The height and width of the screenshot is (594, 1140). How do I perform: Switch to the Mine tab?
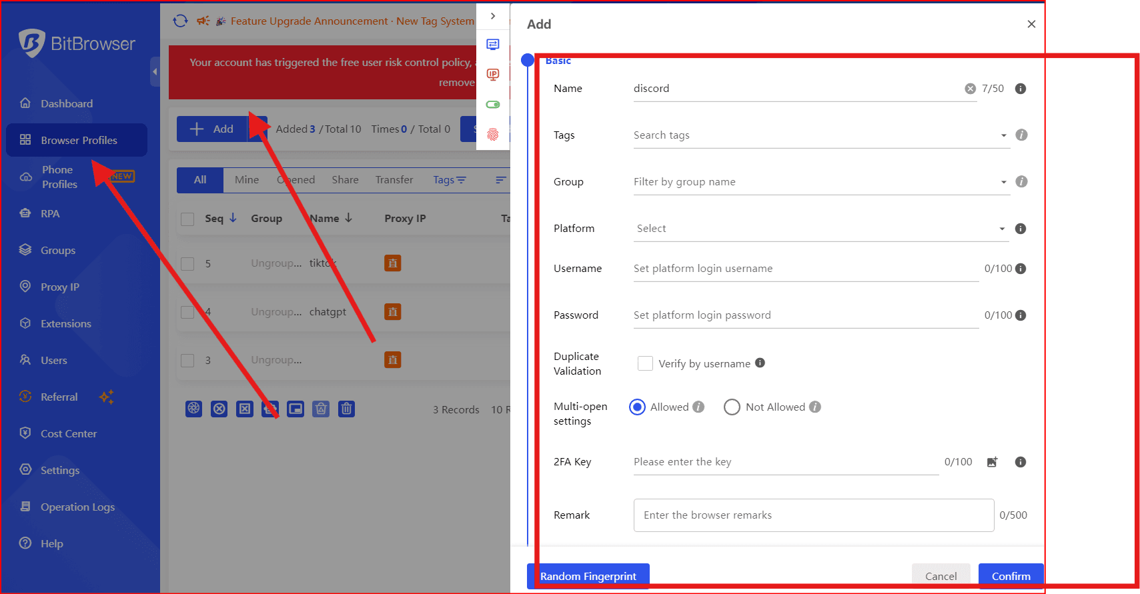(x=246, y=180)
